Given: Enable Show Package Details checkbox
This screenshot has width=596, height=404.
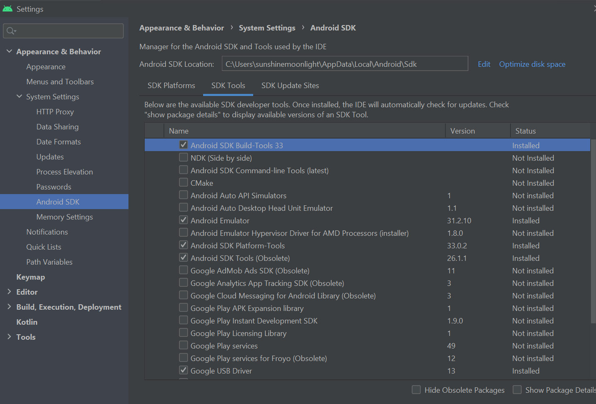Looking at the screenshot, I should coord(517,390).
